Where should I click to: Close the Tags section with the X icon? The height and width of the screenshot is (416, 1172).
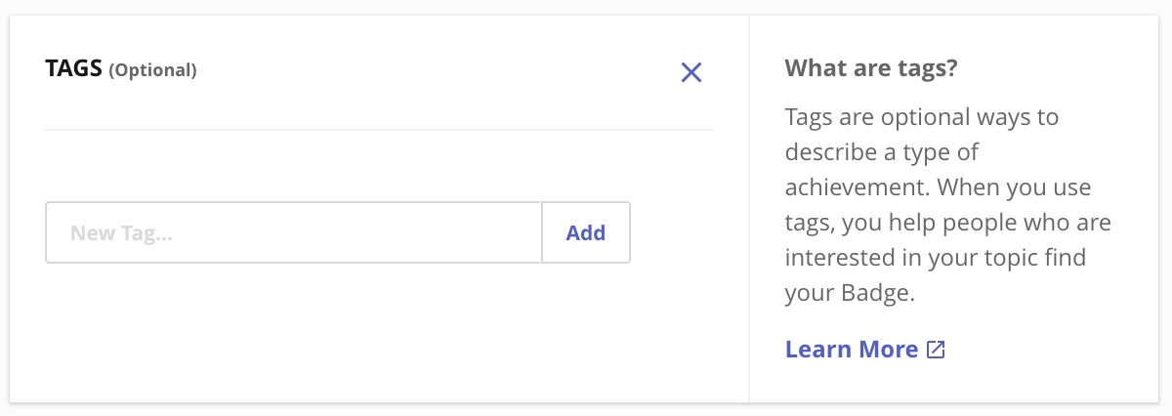click(x=691, y=72)
